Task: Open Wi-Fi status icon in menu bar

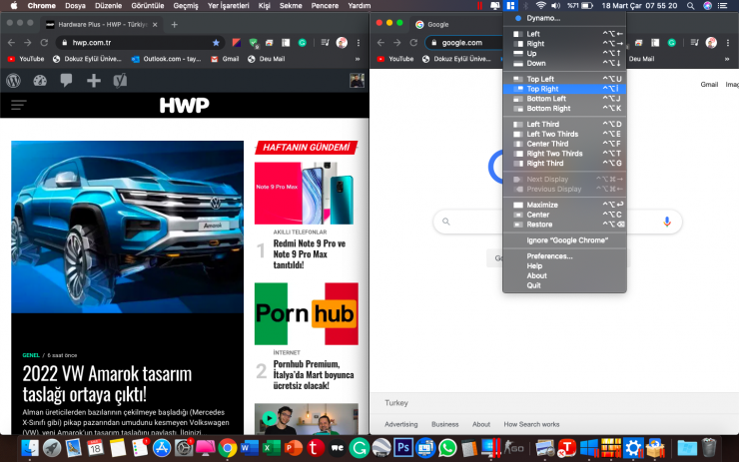Action: 540,6
